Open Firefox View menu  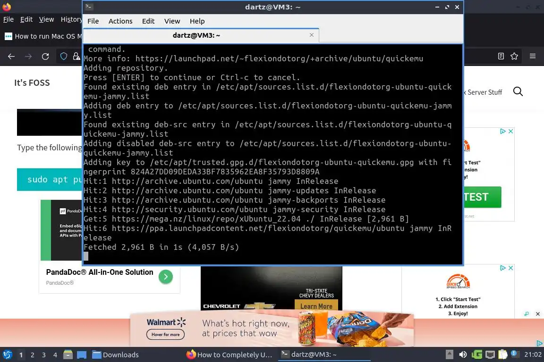click(x=46, y=19)
